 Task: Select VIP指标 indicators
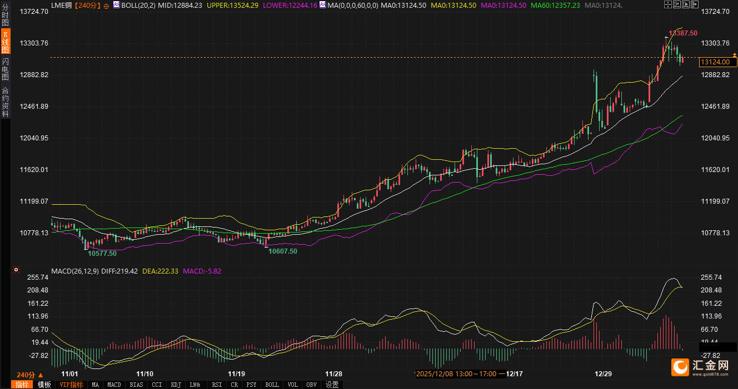click(71, 385)
